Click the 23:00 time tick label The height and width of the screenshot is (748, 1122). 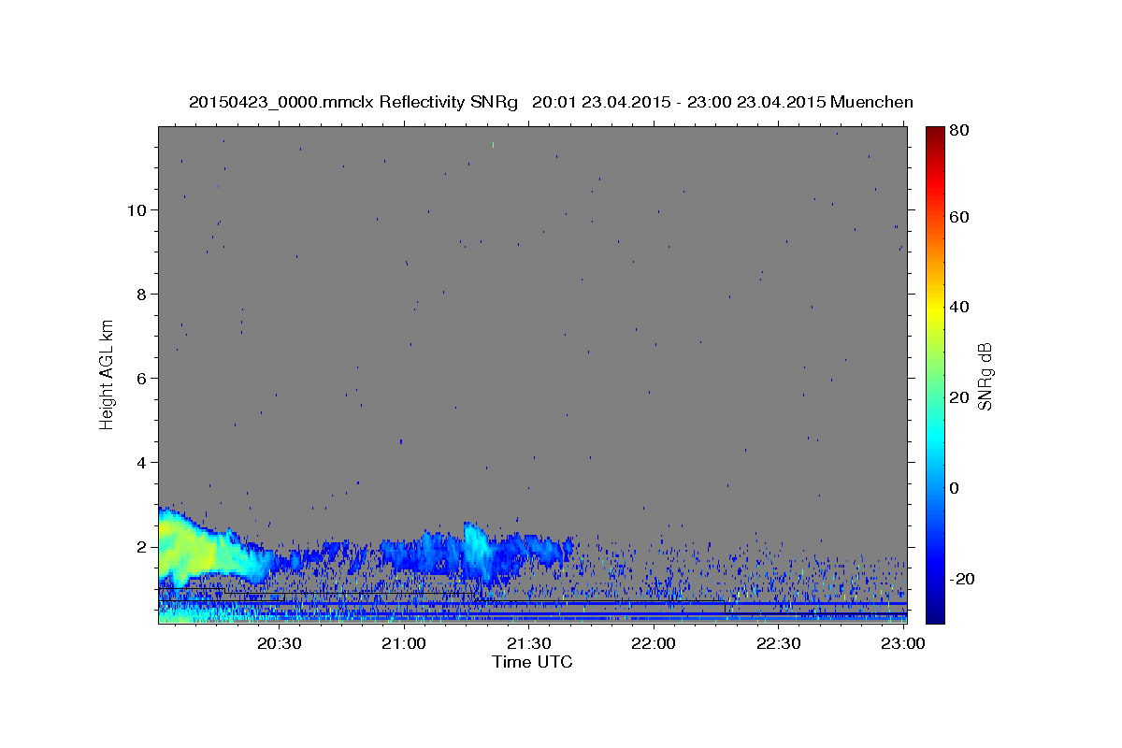(x=904, y=644)
